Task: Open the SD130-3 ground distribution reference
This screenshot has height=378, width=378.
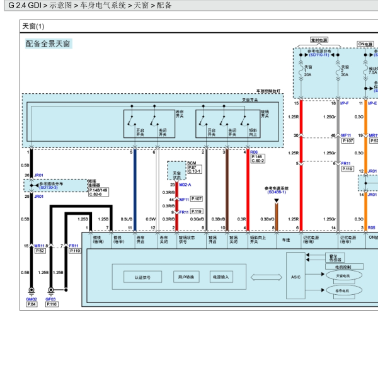Action: pyautogui.click(x=49, y=187)
